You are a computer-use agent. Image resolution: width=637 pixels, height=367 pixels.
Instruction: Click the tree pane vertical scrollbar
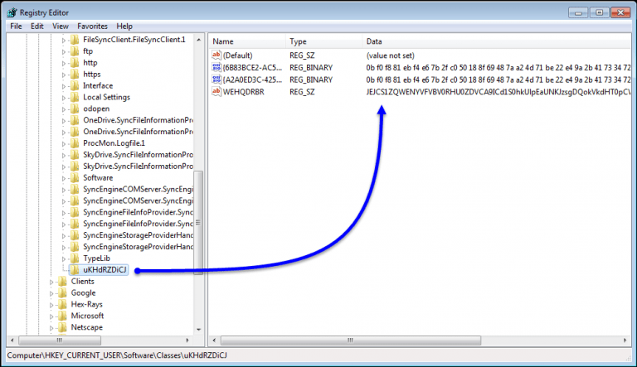(198, 215)
